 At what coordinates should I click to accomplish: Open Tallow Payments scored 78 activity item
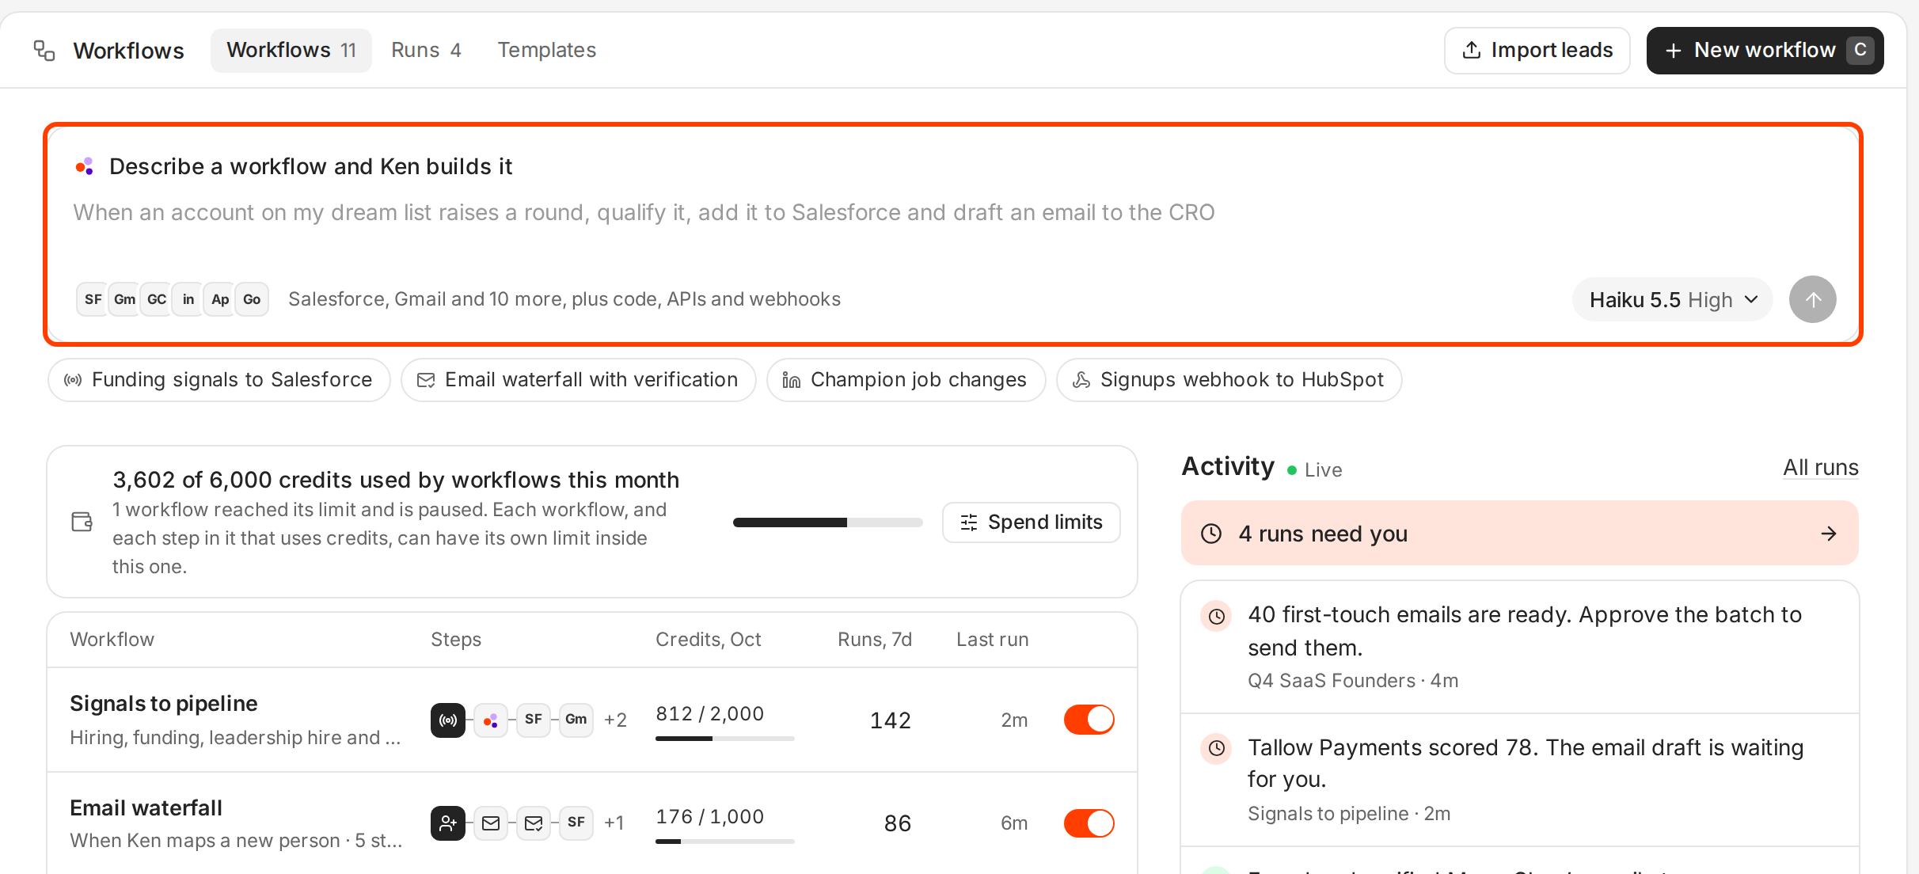coord(1519,780)
